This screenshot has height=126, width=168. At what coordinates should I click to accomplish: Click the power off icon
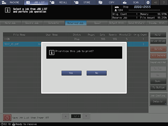(7, 118)
